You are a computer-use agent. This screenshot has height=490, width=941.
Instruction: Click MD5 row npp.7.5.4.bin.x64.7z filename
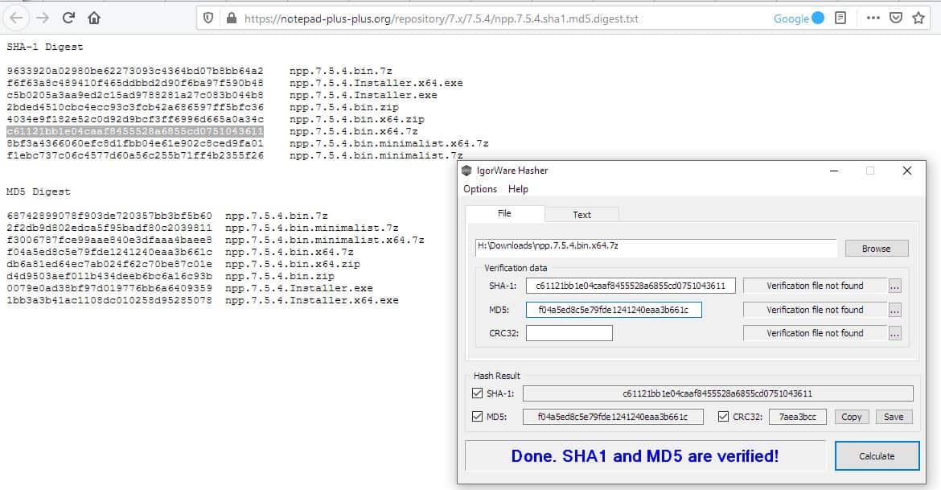(x=290, y=252)
